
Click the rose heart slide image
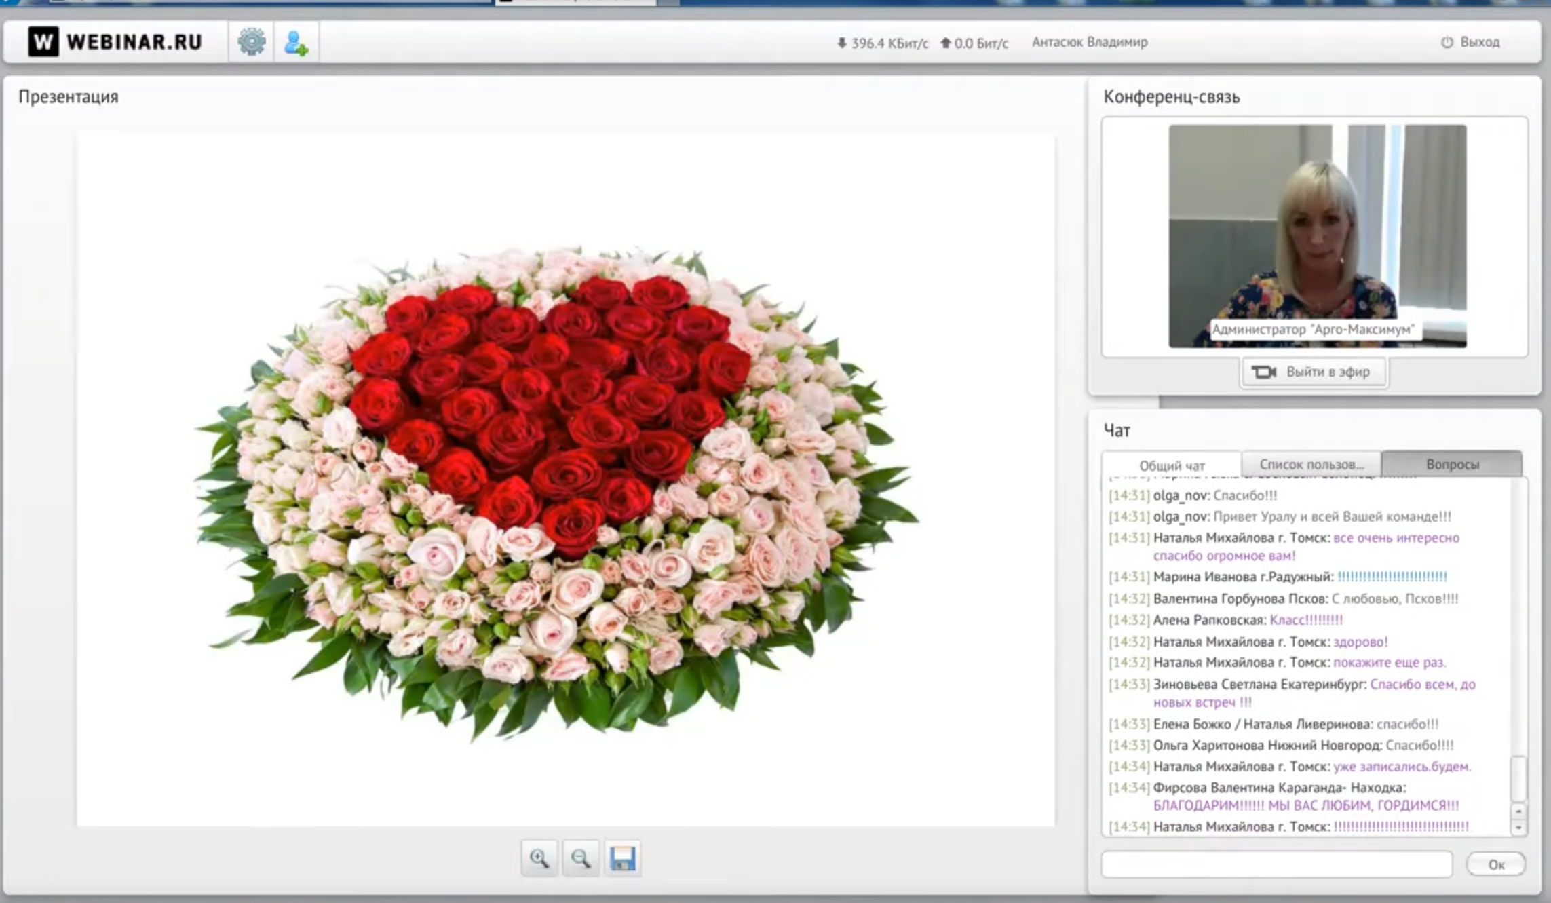pos(556,488)
